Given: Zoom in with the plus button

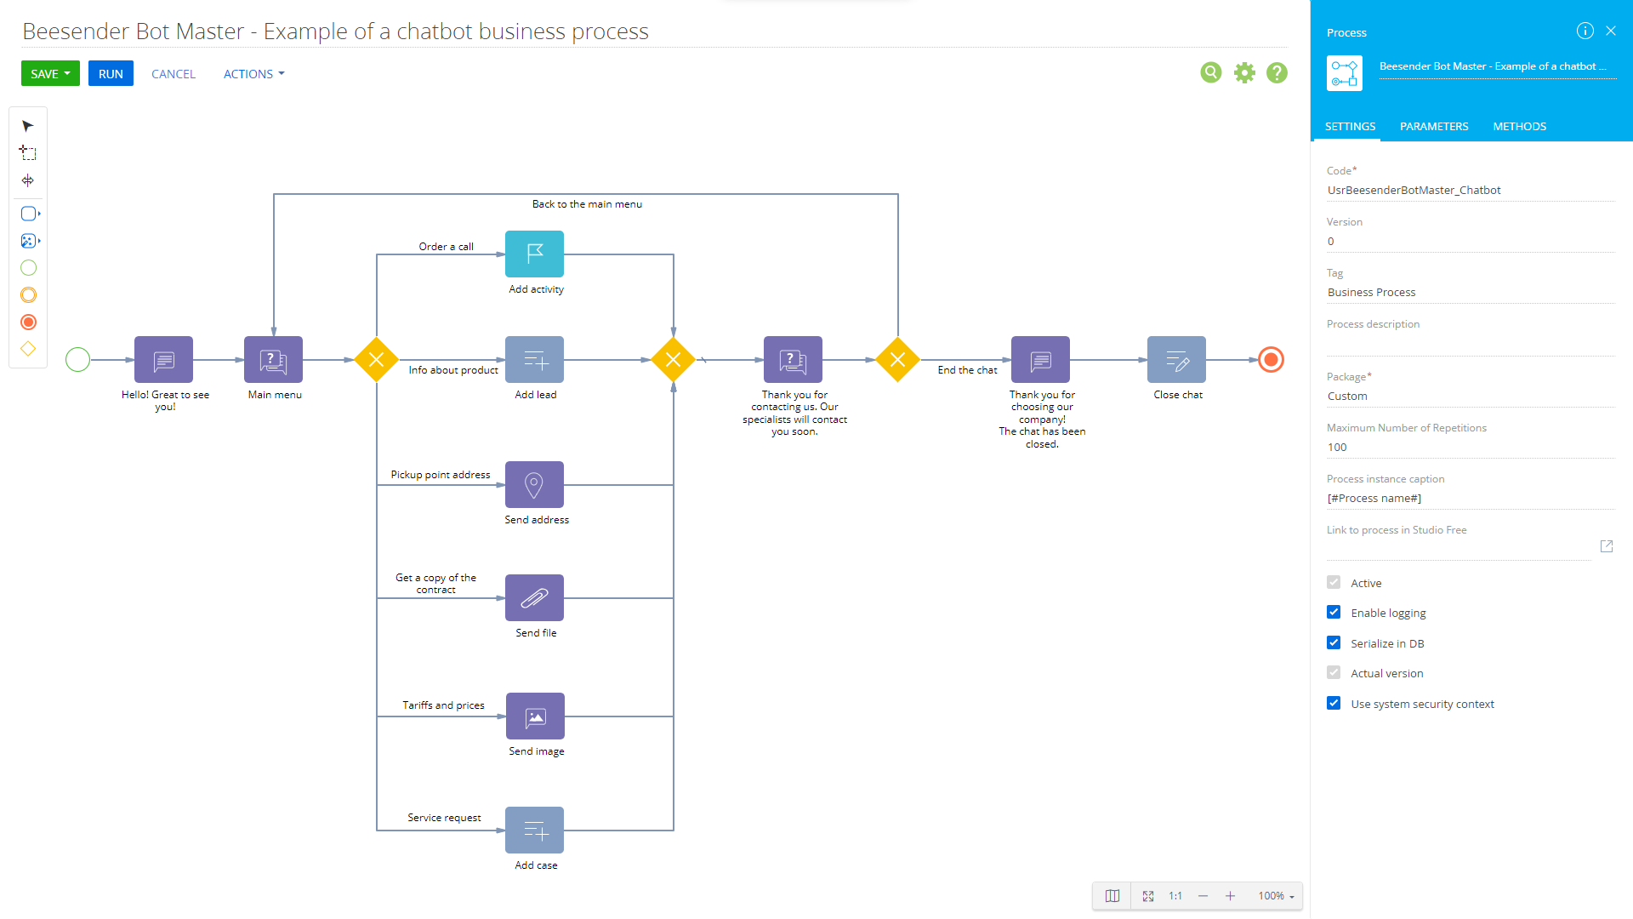Looking at the screenshot, I should (1230, 896).
